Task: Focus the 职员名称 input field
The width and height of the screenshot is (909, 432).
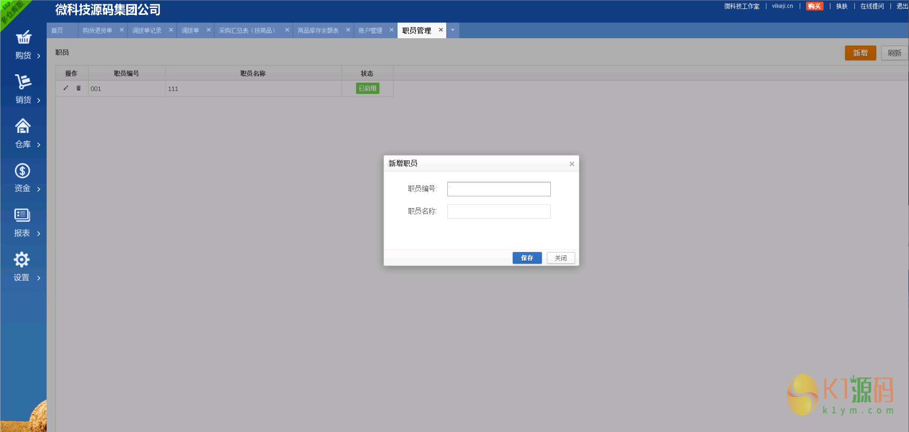Action: tap(499, 211)
